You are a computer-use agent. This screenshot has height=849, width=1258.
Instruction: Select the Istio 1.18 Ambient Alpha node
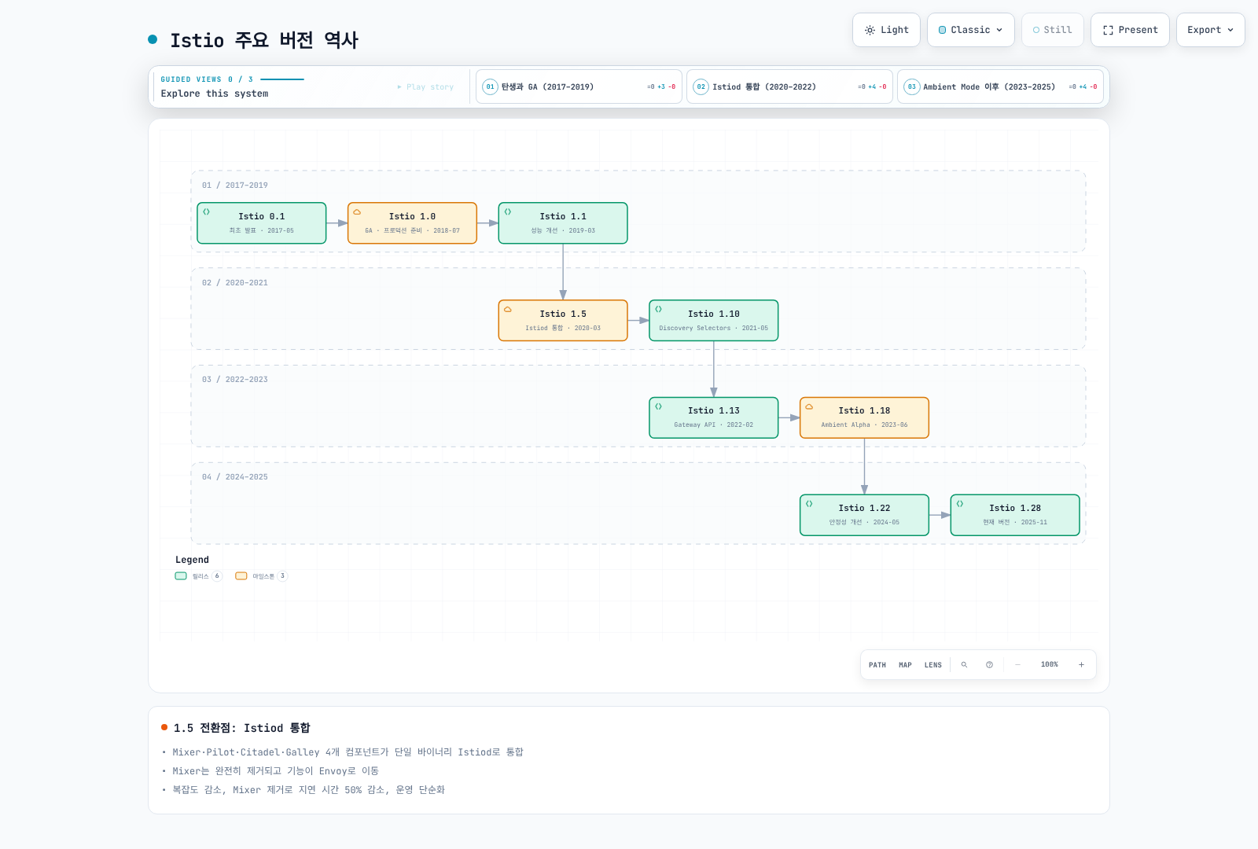[864, 417]
